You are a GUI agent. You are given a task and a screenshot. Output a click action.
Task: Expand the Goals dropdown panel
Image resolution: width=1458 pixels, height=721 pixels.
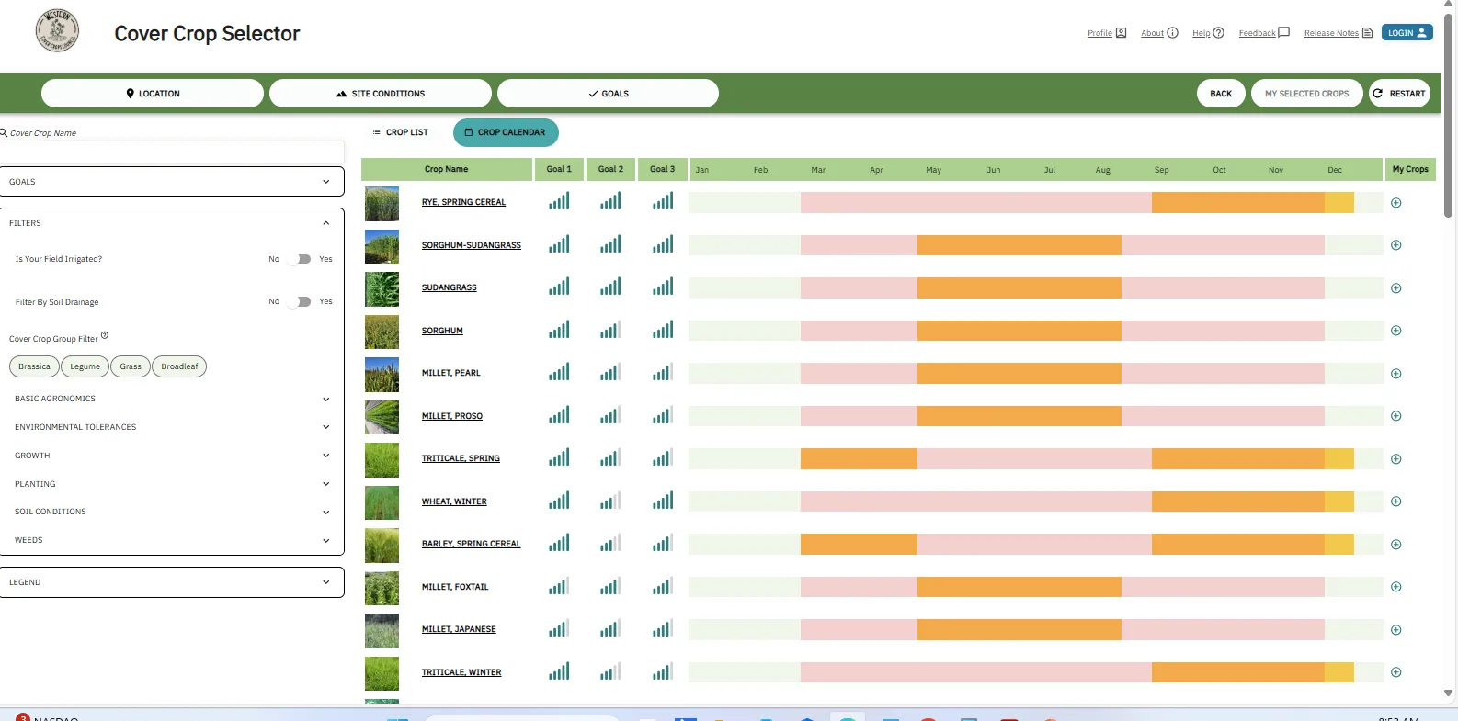172,182
